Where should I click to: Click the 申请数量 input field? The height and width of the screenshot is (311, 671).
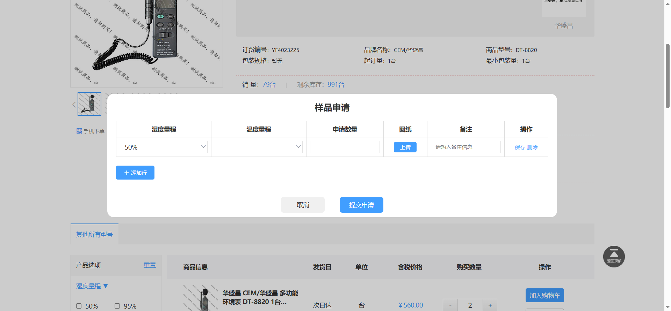coord(345,147)
